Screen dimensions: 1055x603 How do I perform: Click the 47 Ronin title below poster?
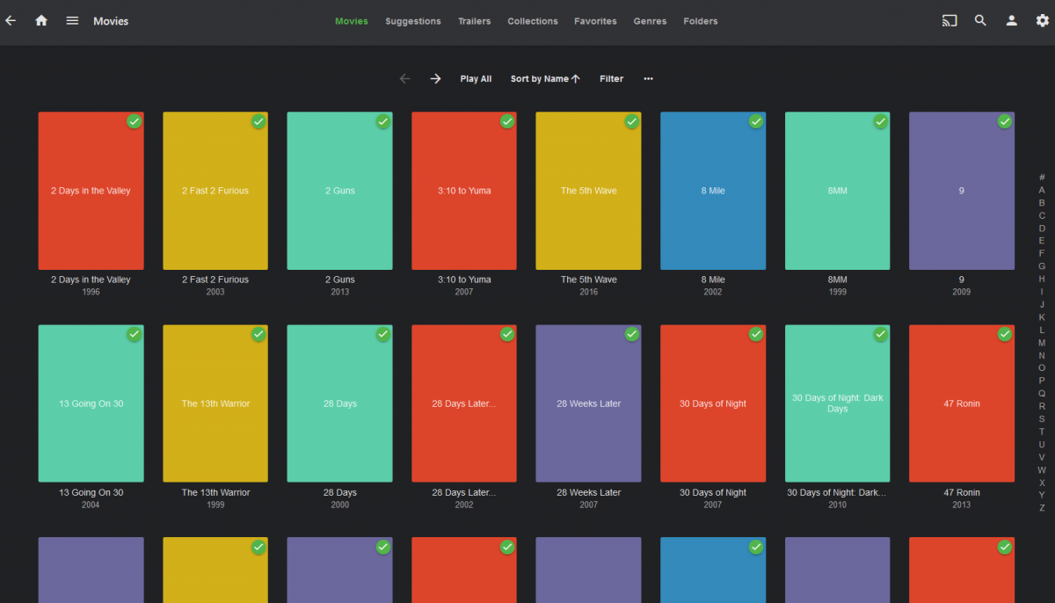pos(962,492)
